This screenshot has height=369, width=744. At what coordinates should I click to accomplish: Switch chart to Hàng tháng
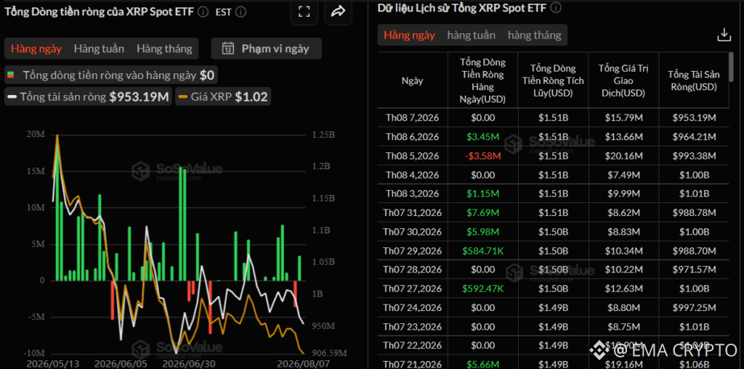(165, 49)
